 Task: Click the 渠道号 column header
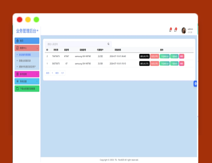click(x=67, y=50)
